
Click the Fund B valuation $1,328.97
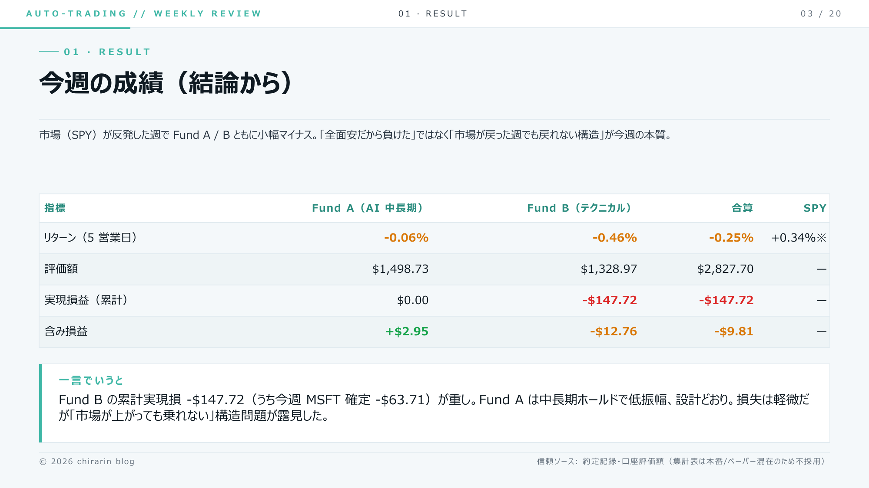[609, 269]
